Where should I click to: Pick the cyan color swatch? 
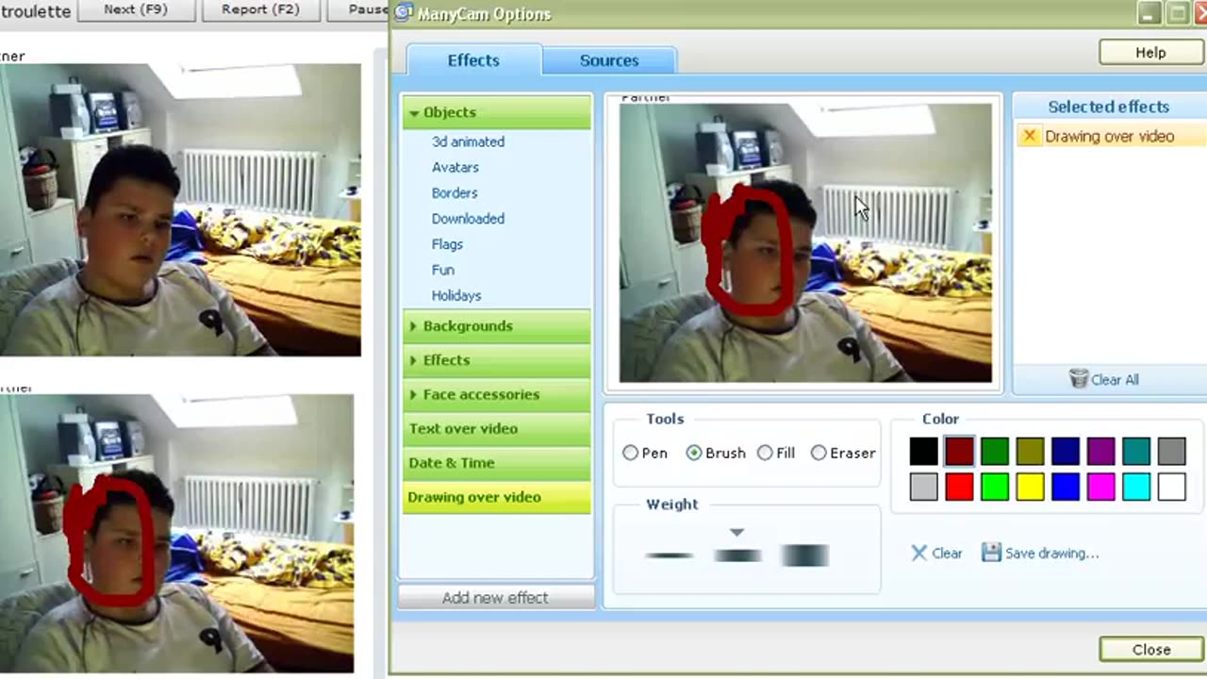coord(1136,487)
